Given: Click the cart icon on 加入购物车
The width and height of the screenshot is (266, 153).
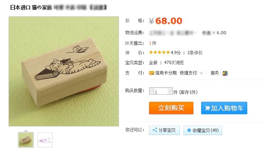Looking at the screenshot, I should click(x=207, y=108).
